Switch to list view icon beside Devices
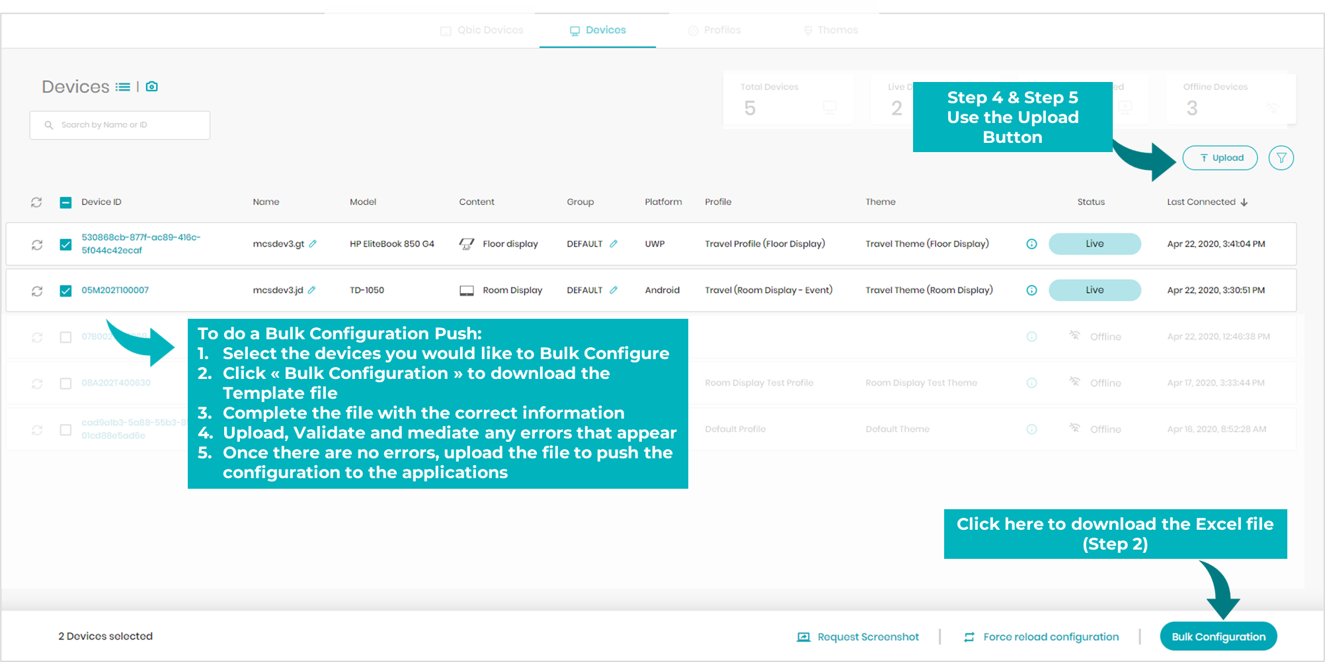The height and width of the screenshot is (662, 1325). coord(122,87)
